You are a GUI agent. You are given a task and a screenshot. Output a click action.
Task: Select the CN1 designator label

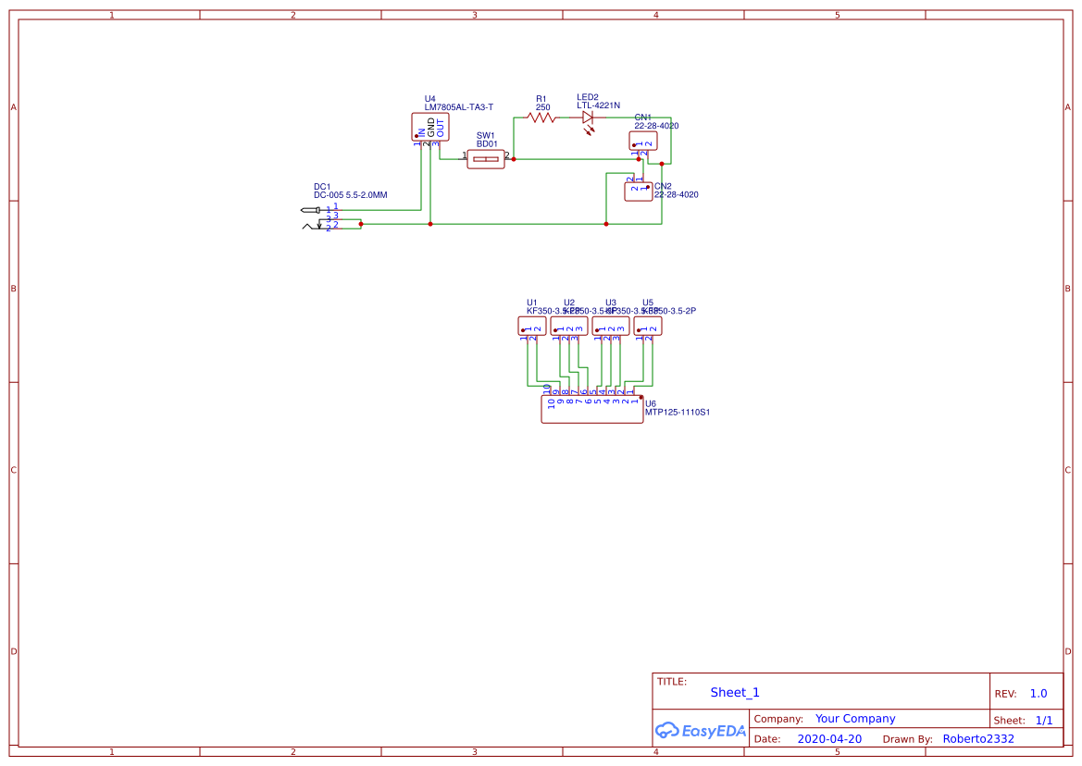(643, 117)
